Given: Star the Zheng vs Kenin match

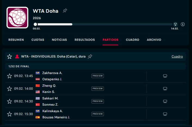Looking at the screenshot, I should point(10,89).
